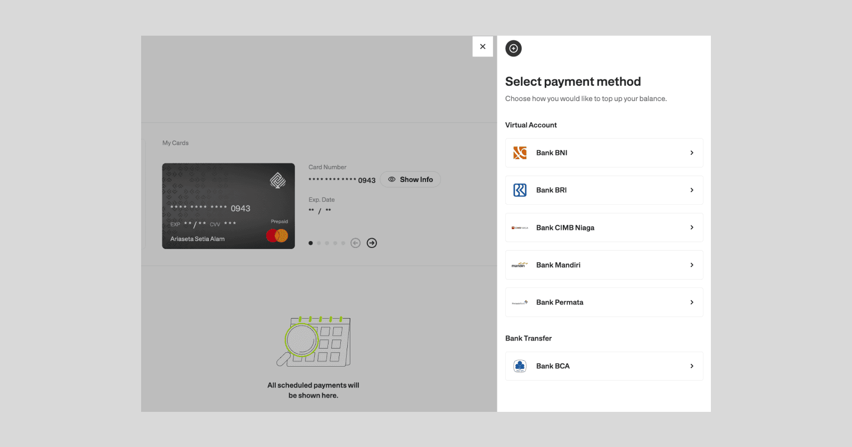Go to next card with right arrow
This screenshot has width=852, height=447.
point(372,243)
